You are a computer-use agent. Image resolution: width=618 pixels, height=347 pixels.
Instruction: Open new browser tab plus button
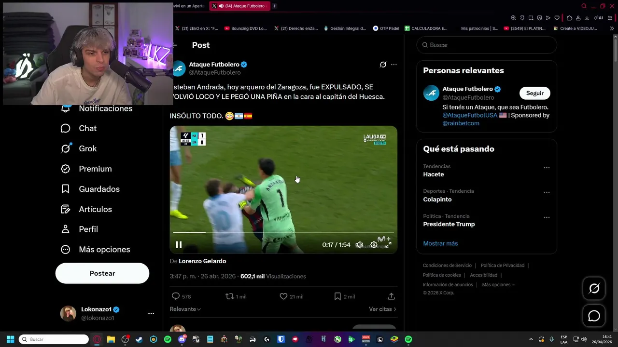point(274,6)
